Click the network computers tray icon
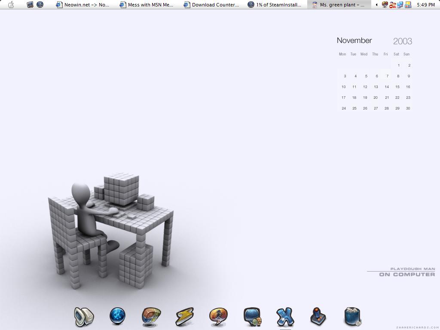The height and width of the screenshot is (330, 440). [400, 5]
